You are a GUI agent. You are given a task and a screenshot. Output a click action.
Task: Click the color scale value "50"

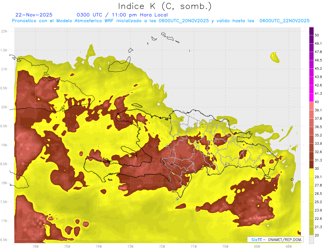point(317,35)
